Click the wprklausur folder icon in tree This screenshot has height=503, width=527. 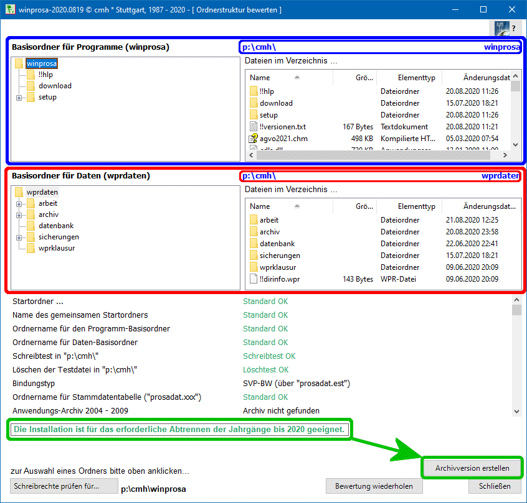pos(31,248)
